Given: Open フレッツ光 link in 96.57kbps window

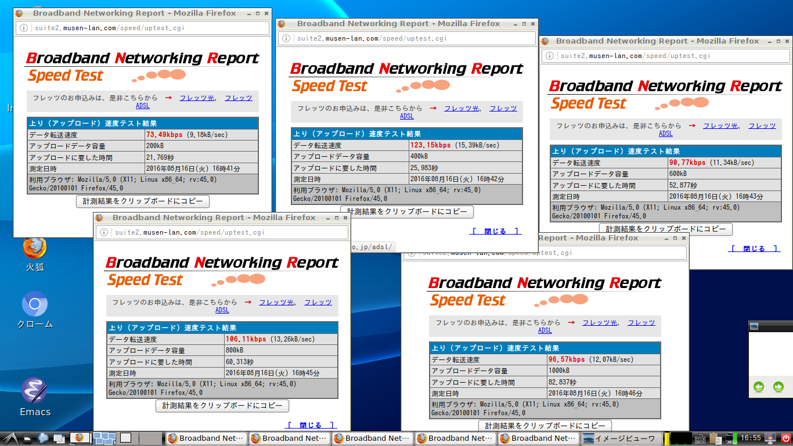Looking at the screenshot, I should pos(600,323).
